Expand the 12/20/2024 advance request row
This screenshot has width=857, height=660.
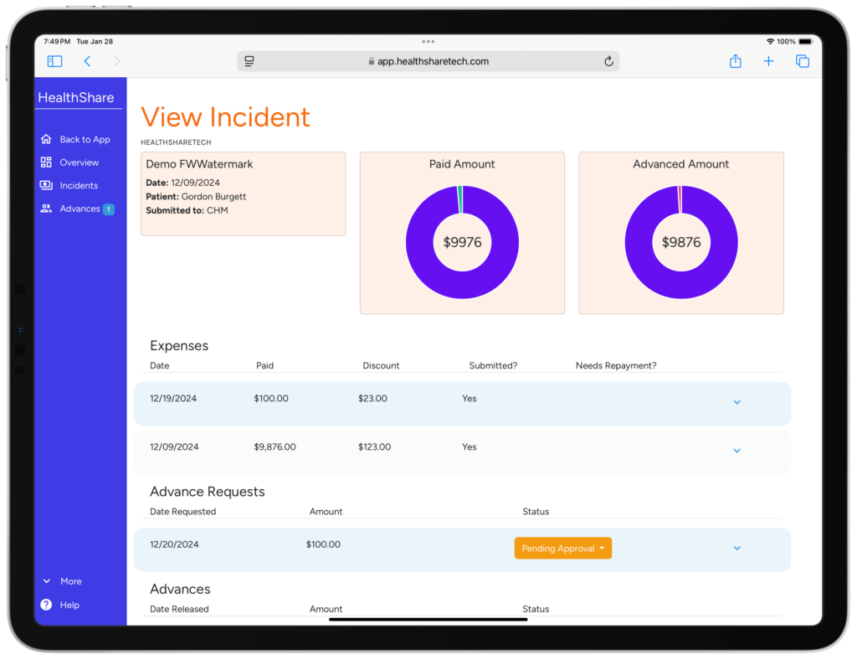[736, 548]
